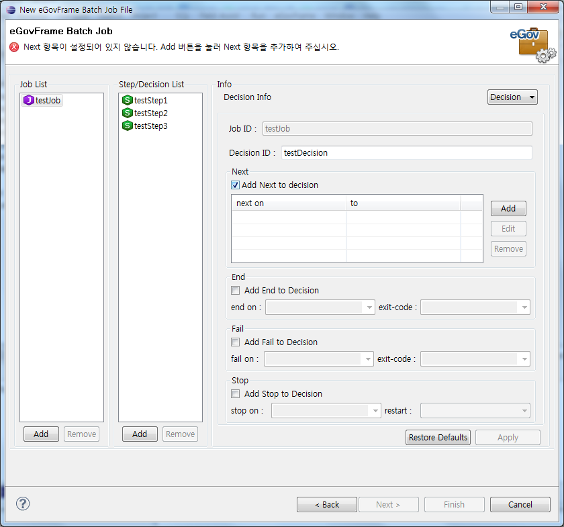Select testStep1 in Step/Decision List
This screenshot has width=564, height=527.
tap(145, 100)
